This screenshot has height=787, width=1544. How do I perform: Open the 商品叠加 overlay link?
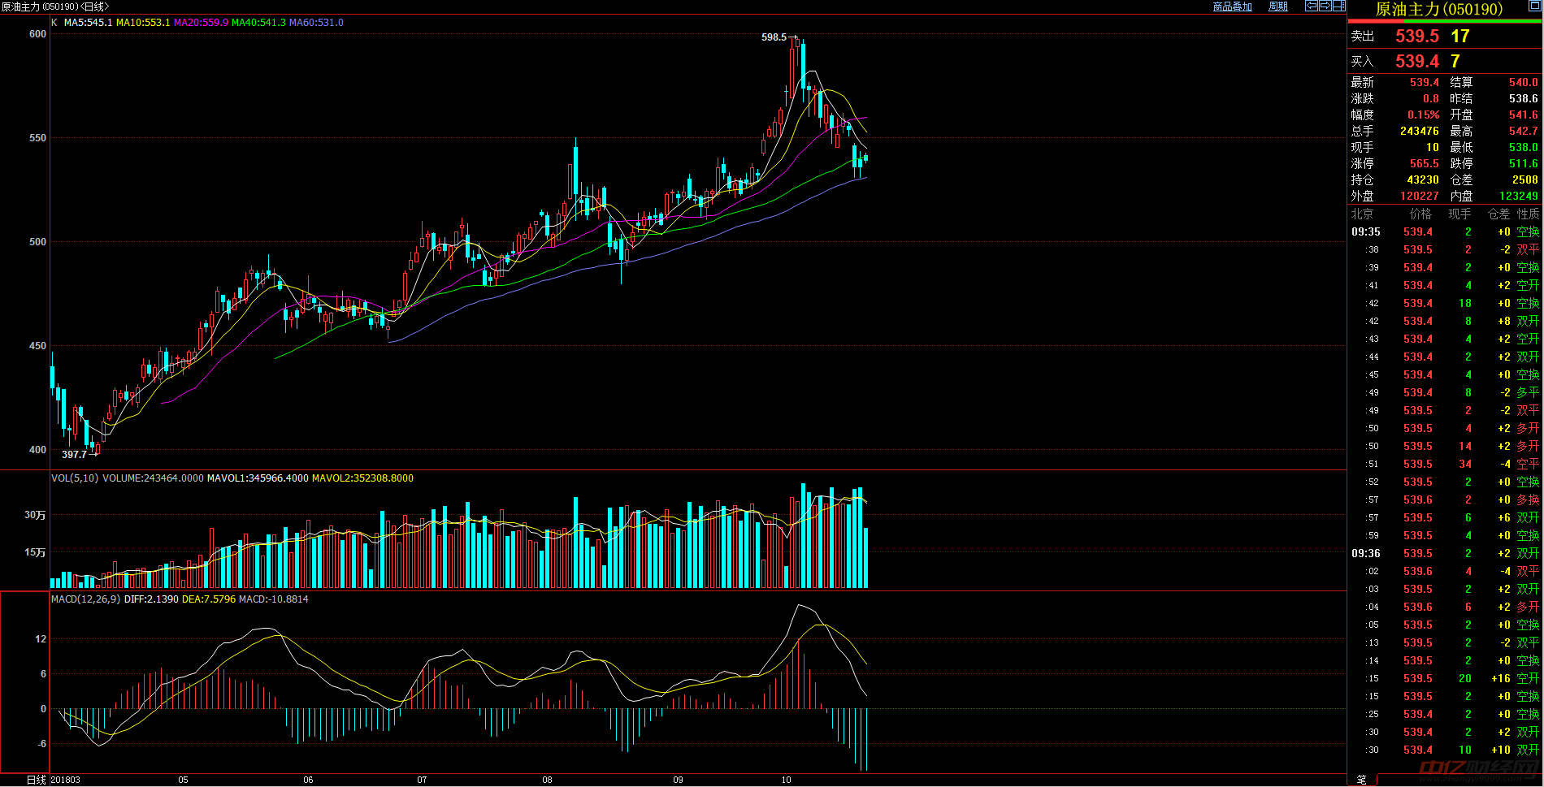[x=1232, y=6]
